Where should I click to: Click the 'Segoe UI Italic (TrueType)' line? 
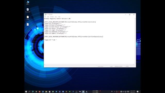pyautogui.click(x=55, y=28)
